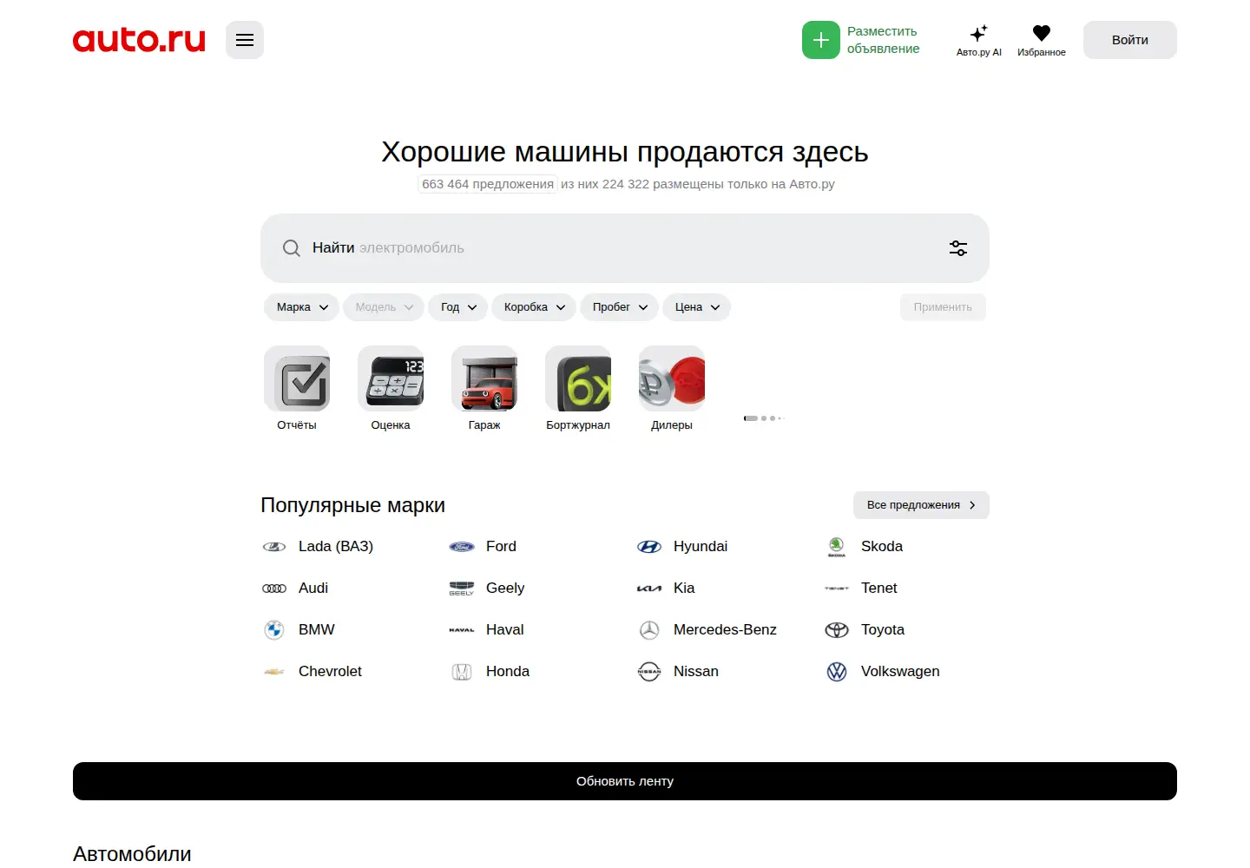1250x868 pixels.
Task: Click the Ford logo icon
Action: (x=462, y=547)
